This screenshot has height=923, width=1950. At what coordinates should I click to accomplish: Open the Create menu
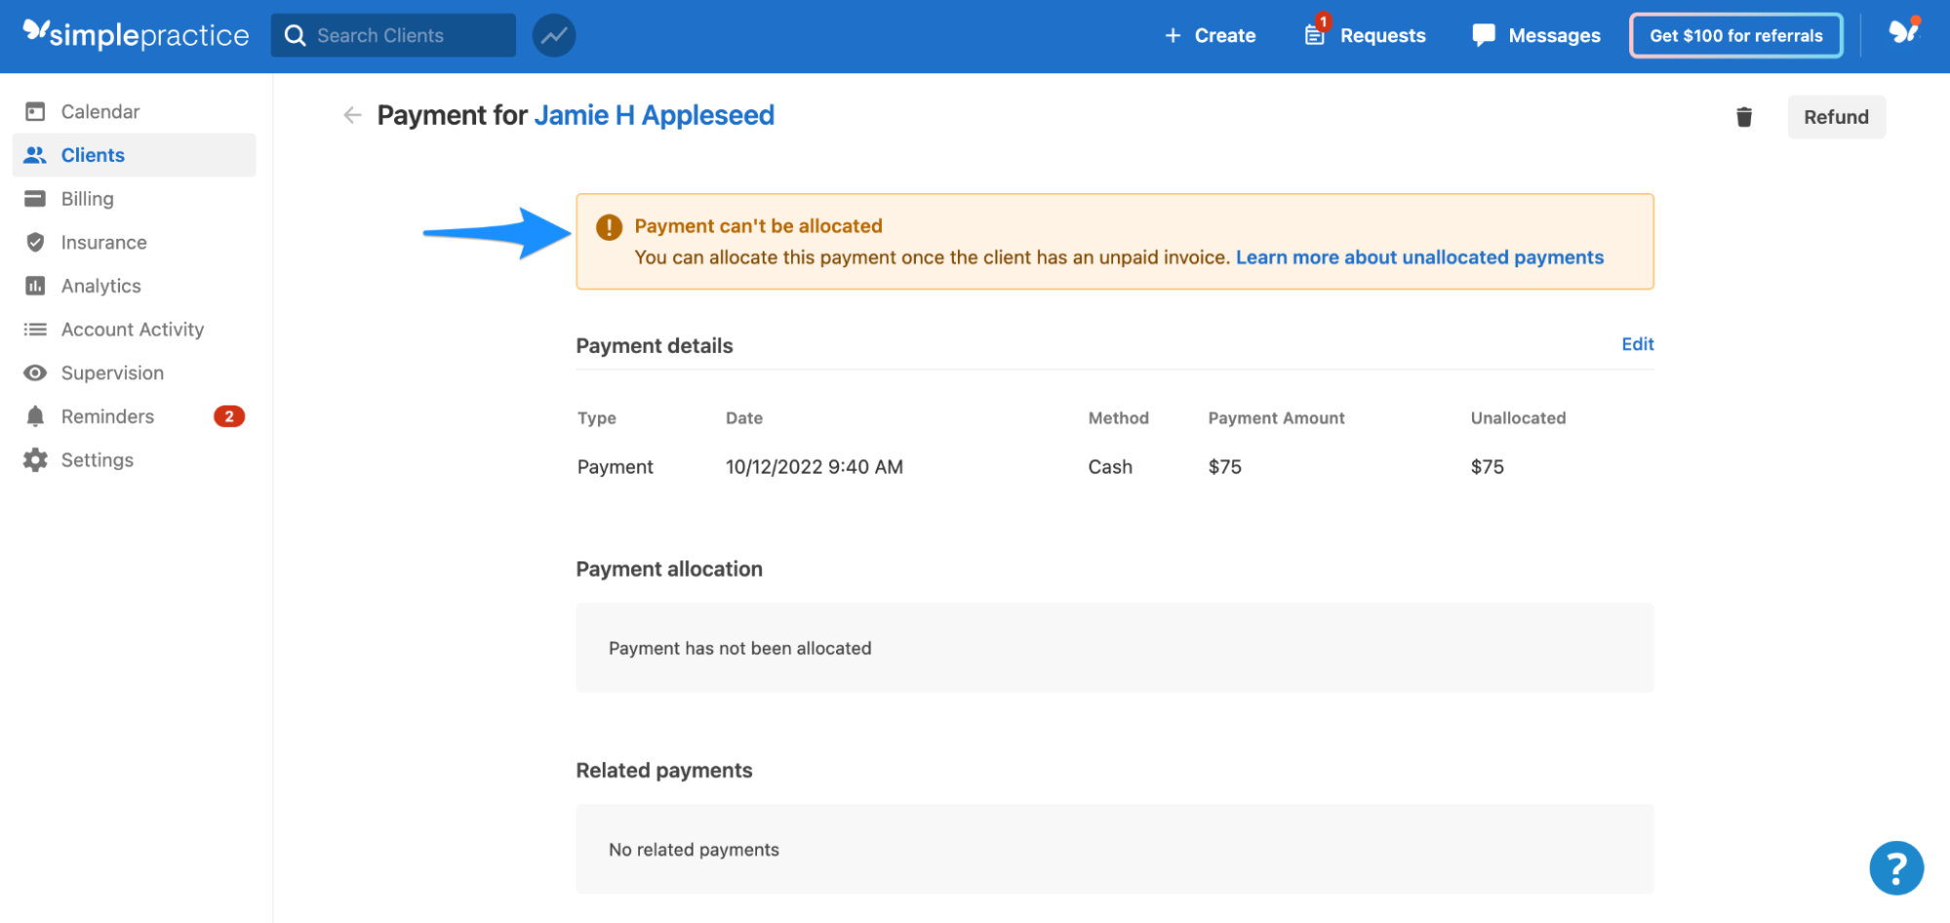click(x=1210, y=35)
